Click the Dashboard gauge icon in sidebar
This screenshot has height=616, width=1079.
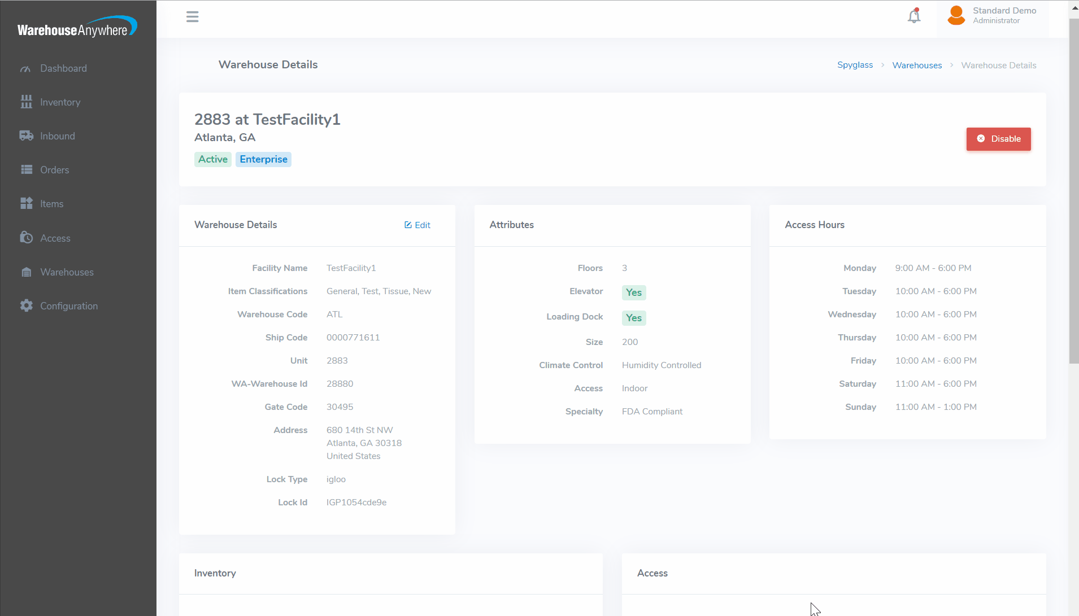(26, 69)
